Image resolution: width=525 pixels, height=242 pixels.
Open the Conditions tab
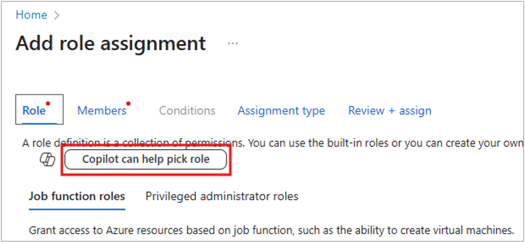point(187,111)
